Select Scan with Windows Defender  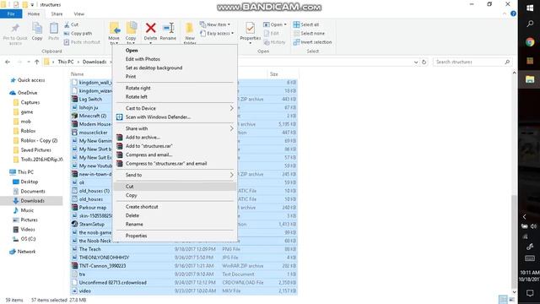pos(175,117)
